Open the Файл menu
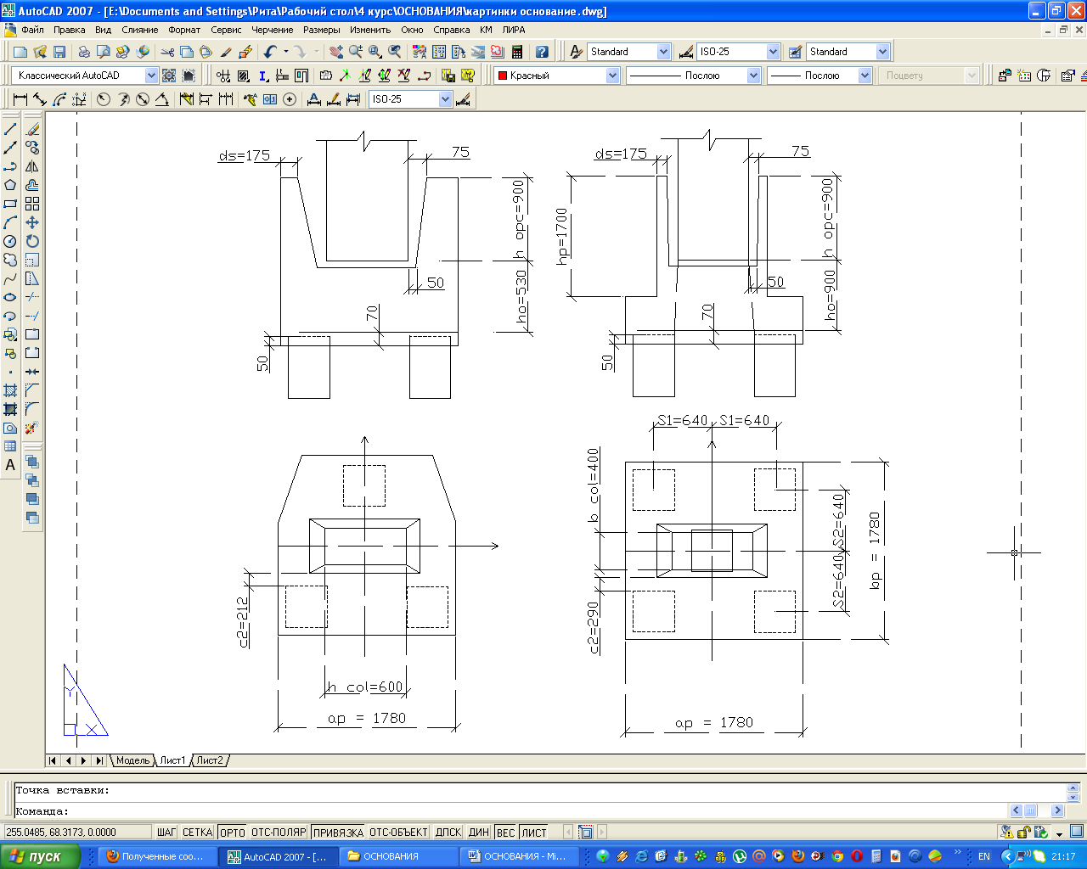 [x=32, y=30]
